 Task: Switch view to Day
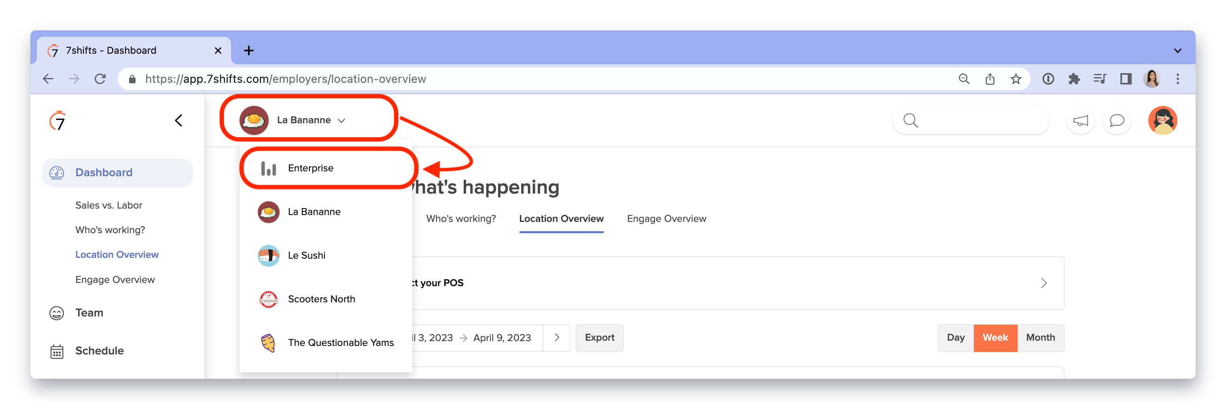[x=955, y=337]
